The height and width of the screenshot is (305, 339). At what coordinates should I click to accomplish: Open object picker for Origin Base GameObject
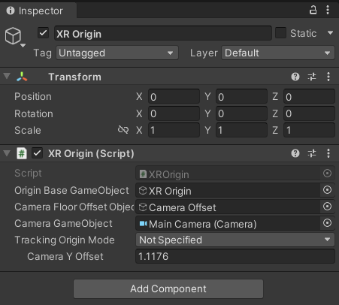pyautogui.click(x=327, y=190)
